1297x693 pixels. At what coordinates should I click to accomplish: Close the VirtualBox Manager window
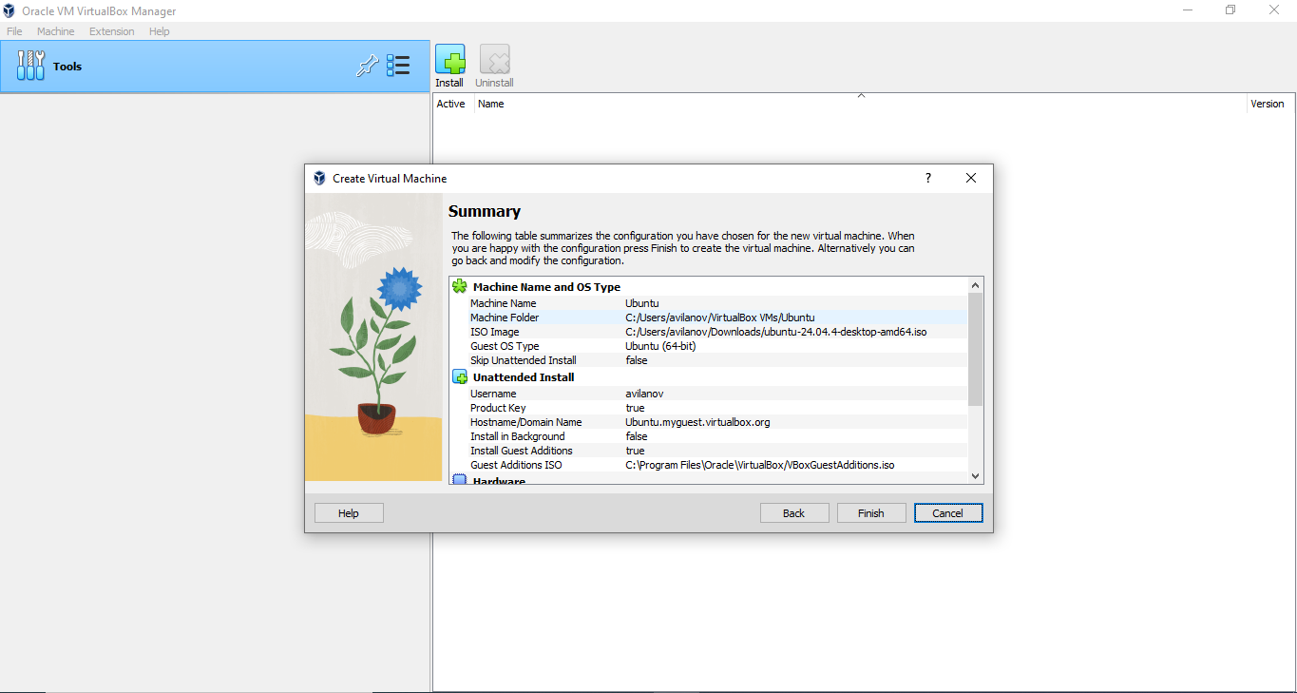coord(1274,10)
